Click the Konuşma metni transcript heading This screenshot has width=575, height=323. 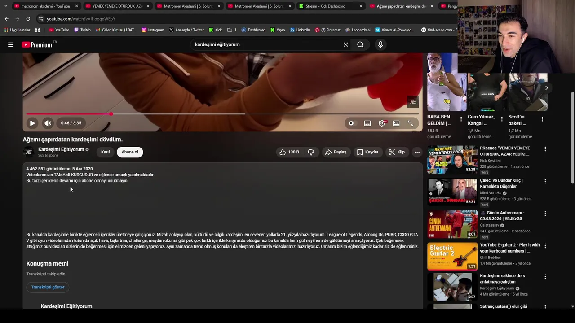click(x=47, y=263)
